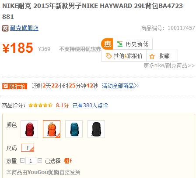Image resolution: width=196 pixels, height=178 pixels.
Task: Select the red backpack color
Action: click(29, 129)
